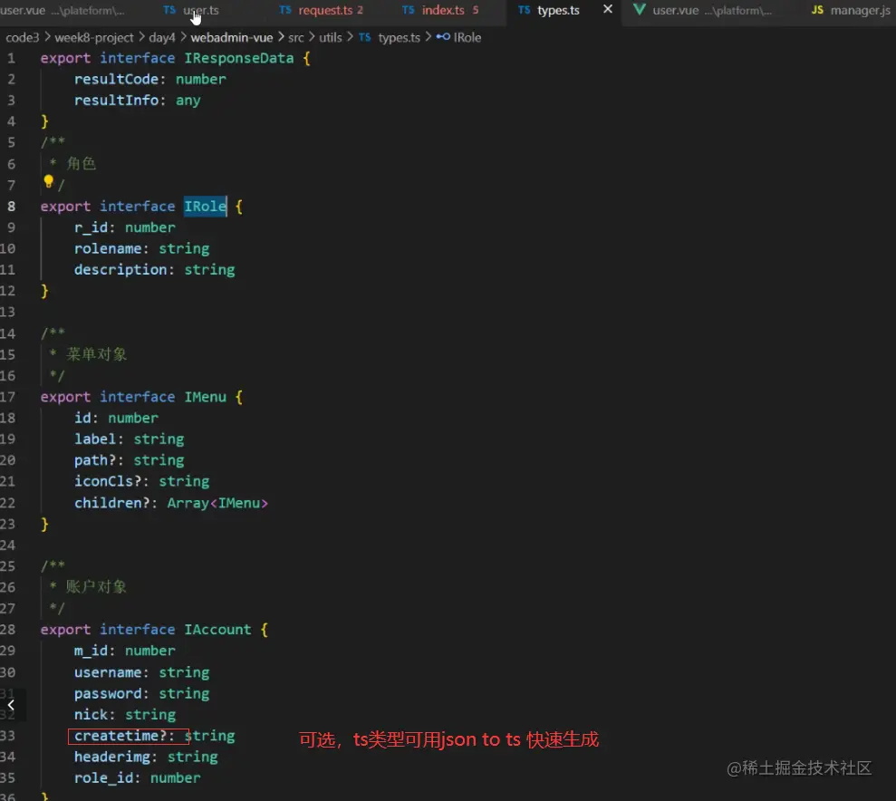Open the src breadcrumb segment
896x801 pixels.
pyautogui.click(x=296, y=37)
